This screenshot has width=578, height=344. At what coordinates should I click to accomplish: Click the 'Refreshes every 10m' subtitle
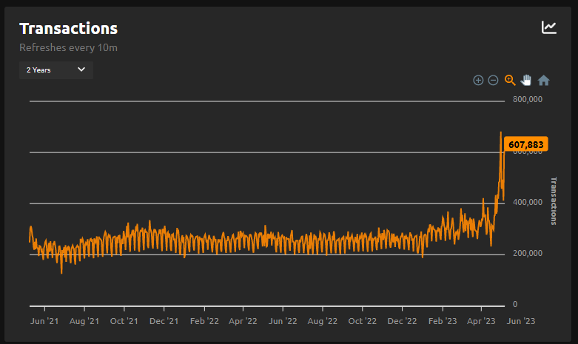click(69, 48)
